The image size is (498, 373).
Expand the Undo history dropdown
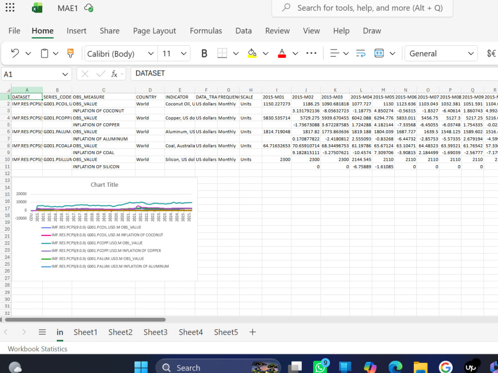(x=28, y=53)
